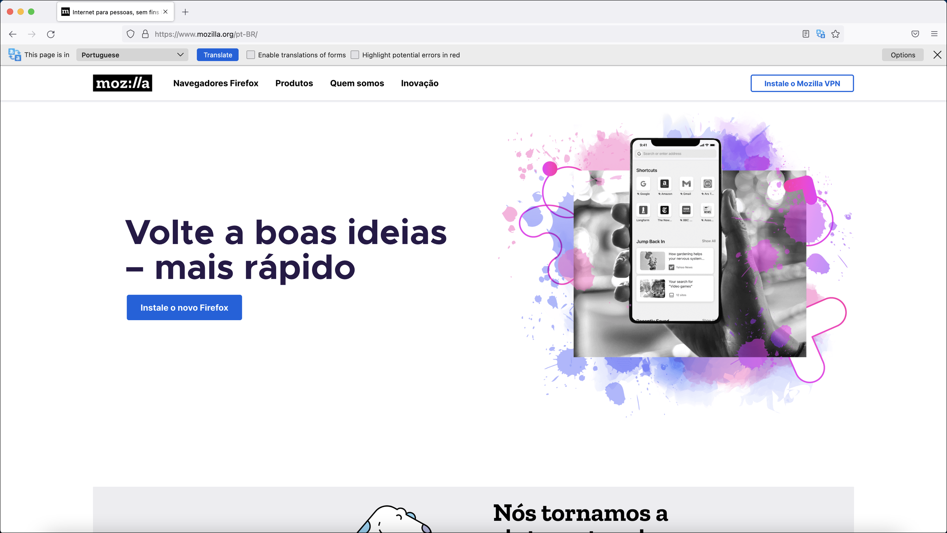Toggle Reader View icon
The width and height of the screenshot is (947, 533).
[x=806, y=34]
